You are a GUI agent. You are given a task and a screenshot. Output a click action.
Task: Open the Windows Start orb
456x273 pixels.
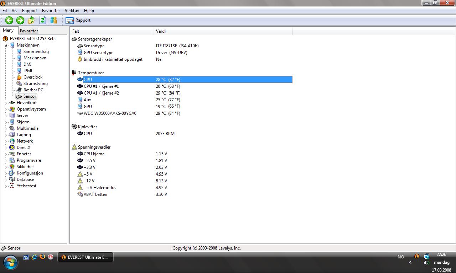[11, 263]
